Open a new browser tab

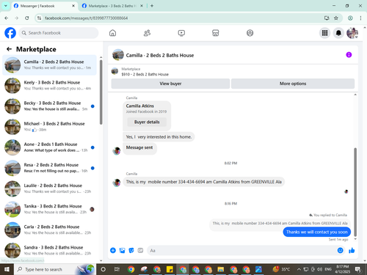pos(152,6)
